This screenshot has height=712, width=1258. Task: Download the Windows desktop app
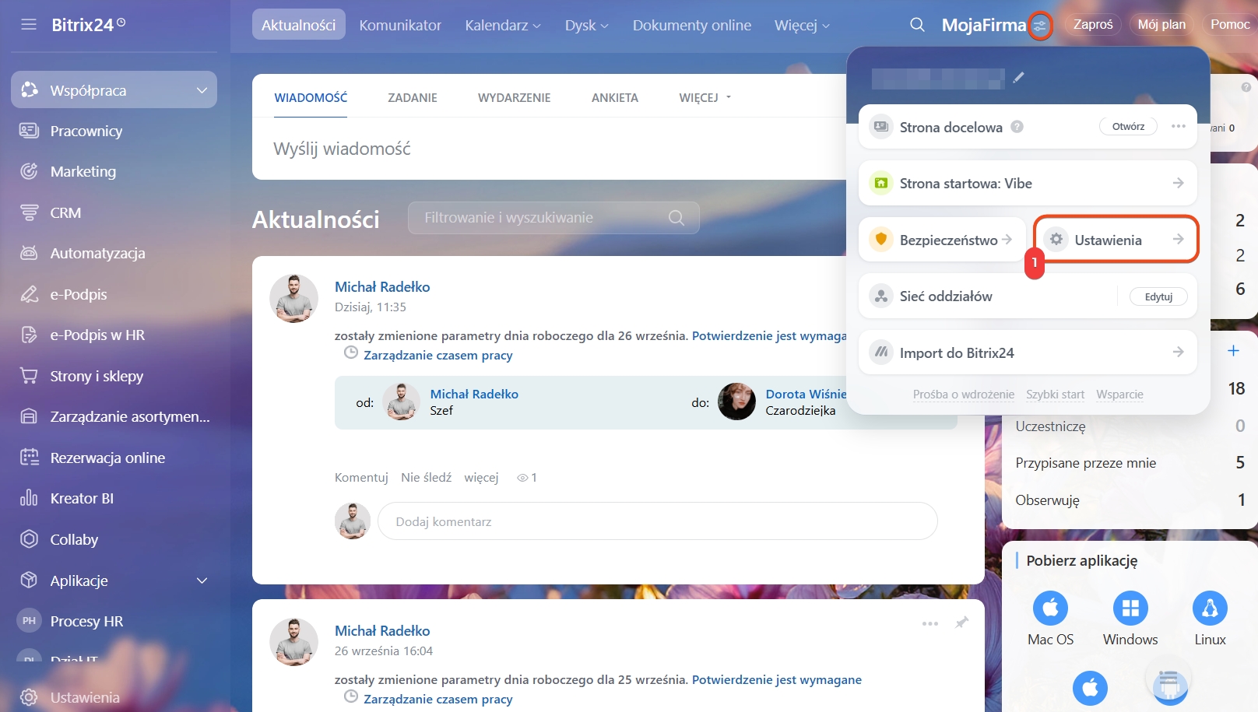point(1130,608)
